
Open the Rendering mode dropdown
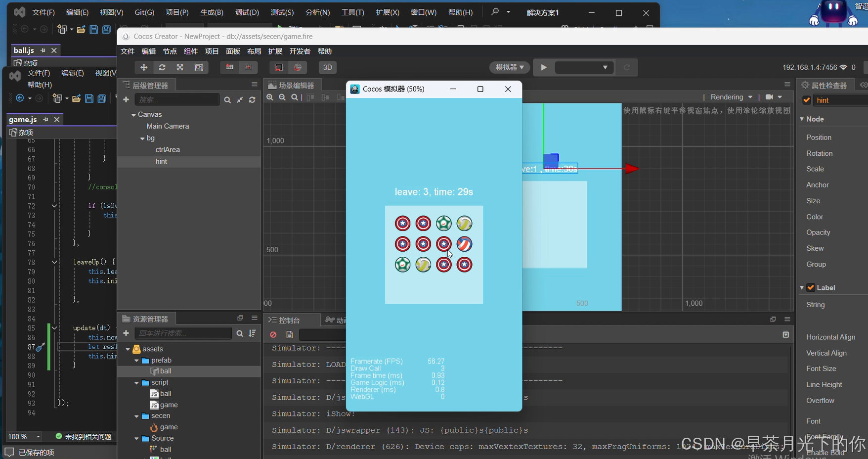point(732,97)
